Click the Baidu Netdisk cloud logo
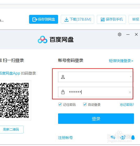 pos(42,40)
